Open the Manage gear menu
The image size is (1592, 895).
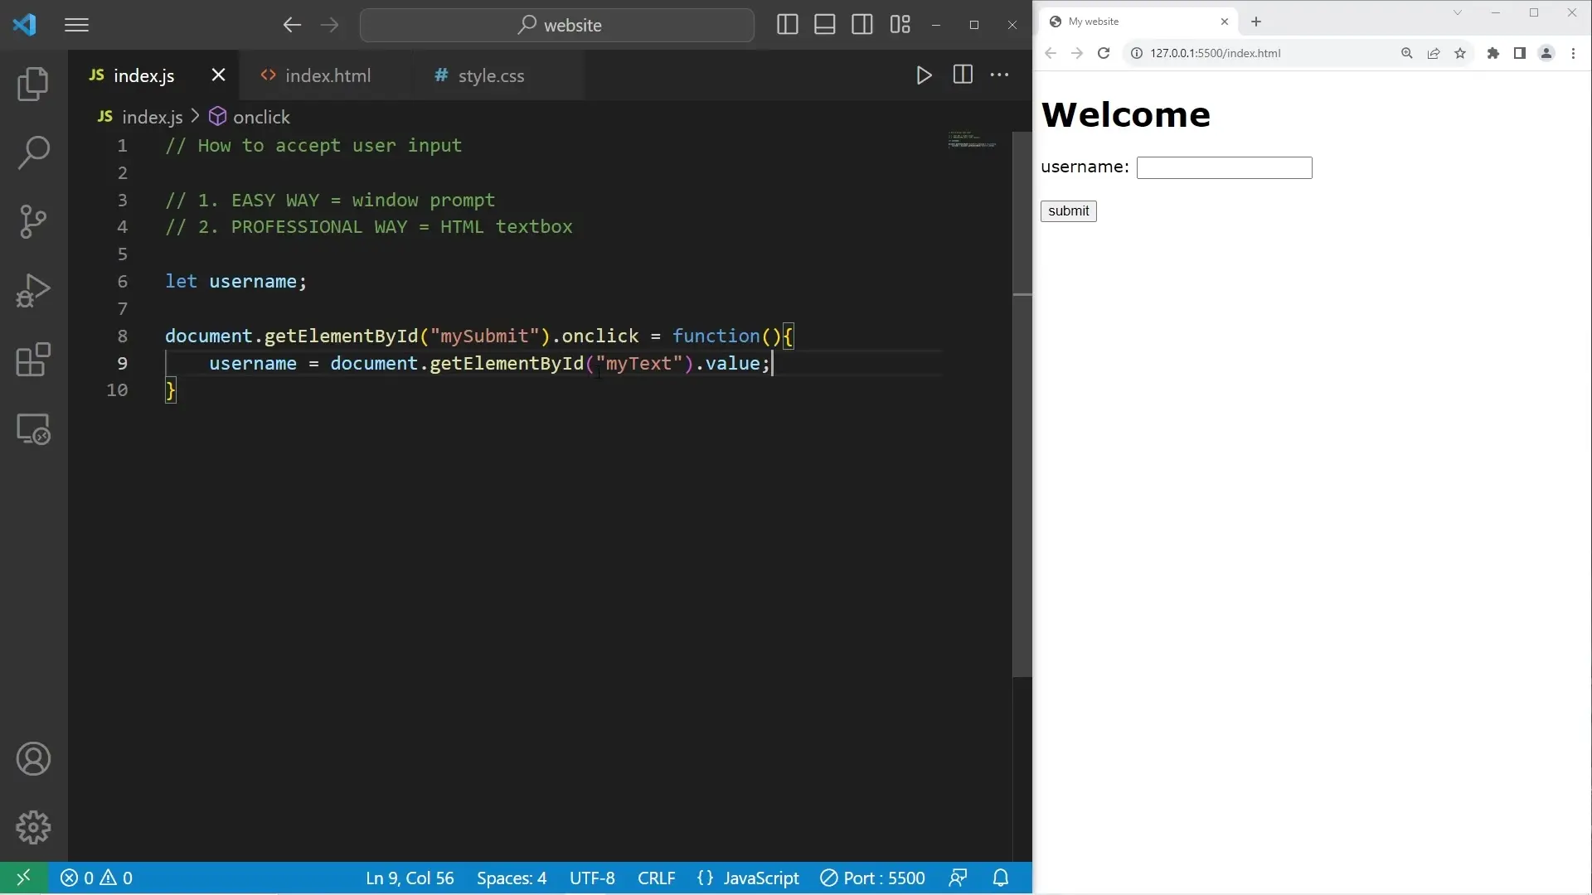click(33, 827)
